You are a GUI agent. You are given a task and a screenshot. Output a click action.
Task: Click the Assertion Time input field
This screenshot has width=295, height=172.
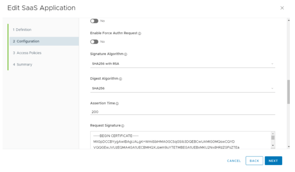[182, 112]
